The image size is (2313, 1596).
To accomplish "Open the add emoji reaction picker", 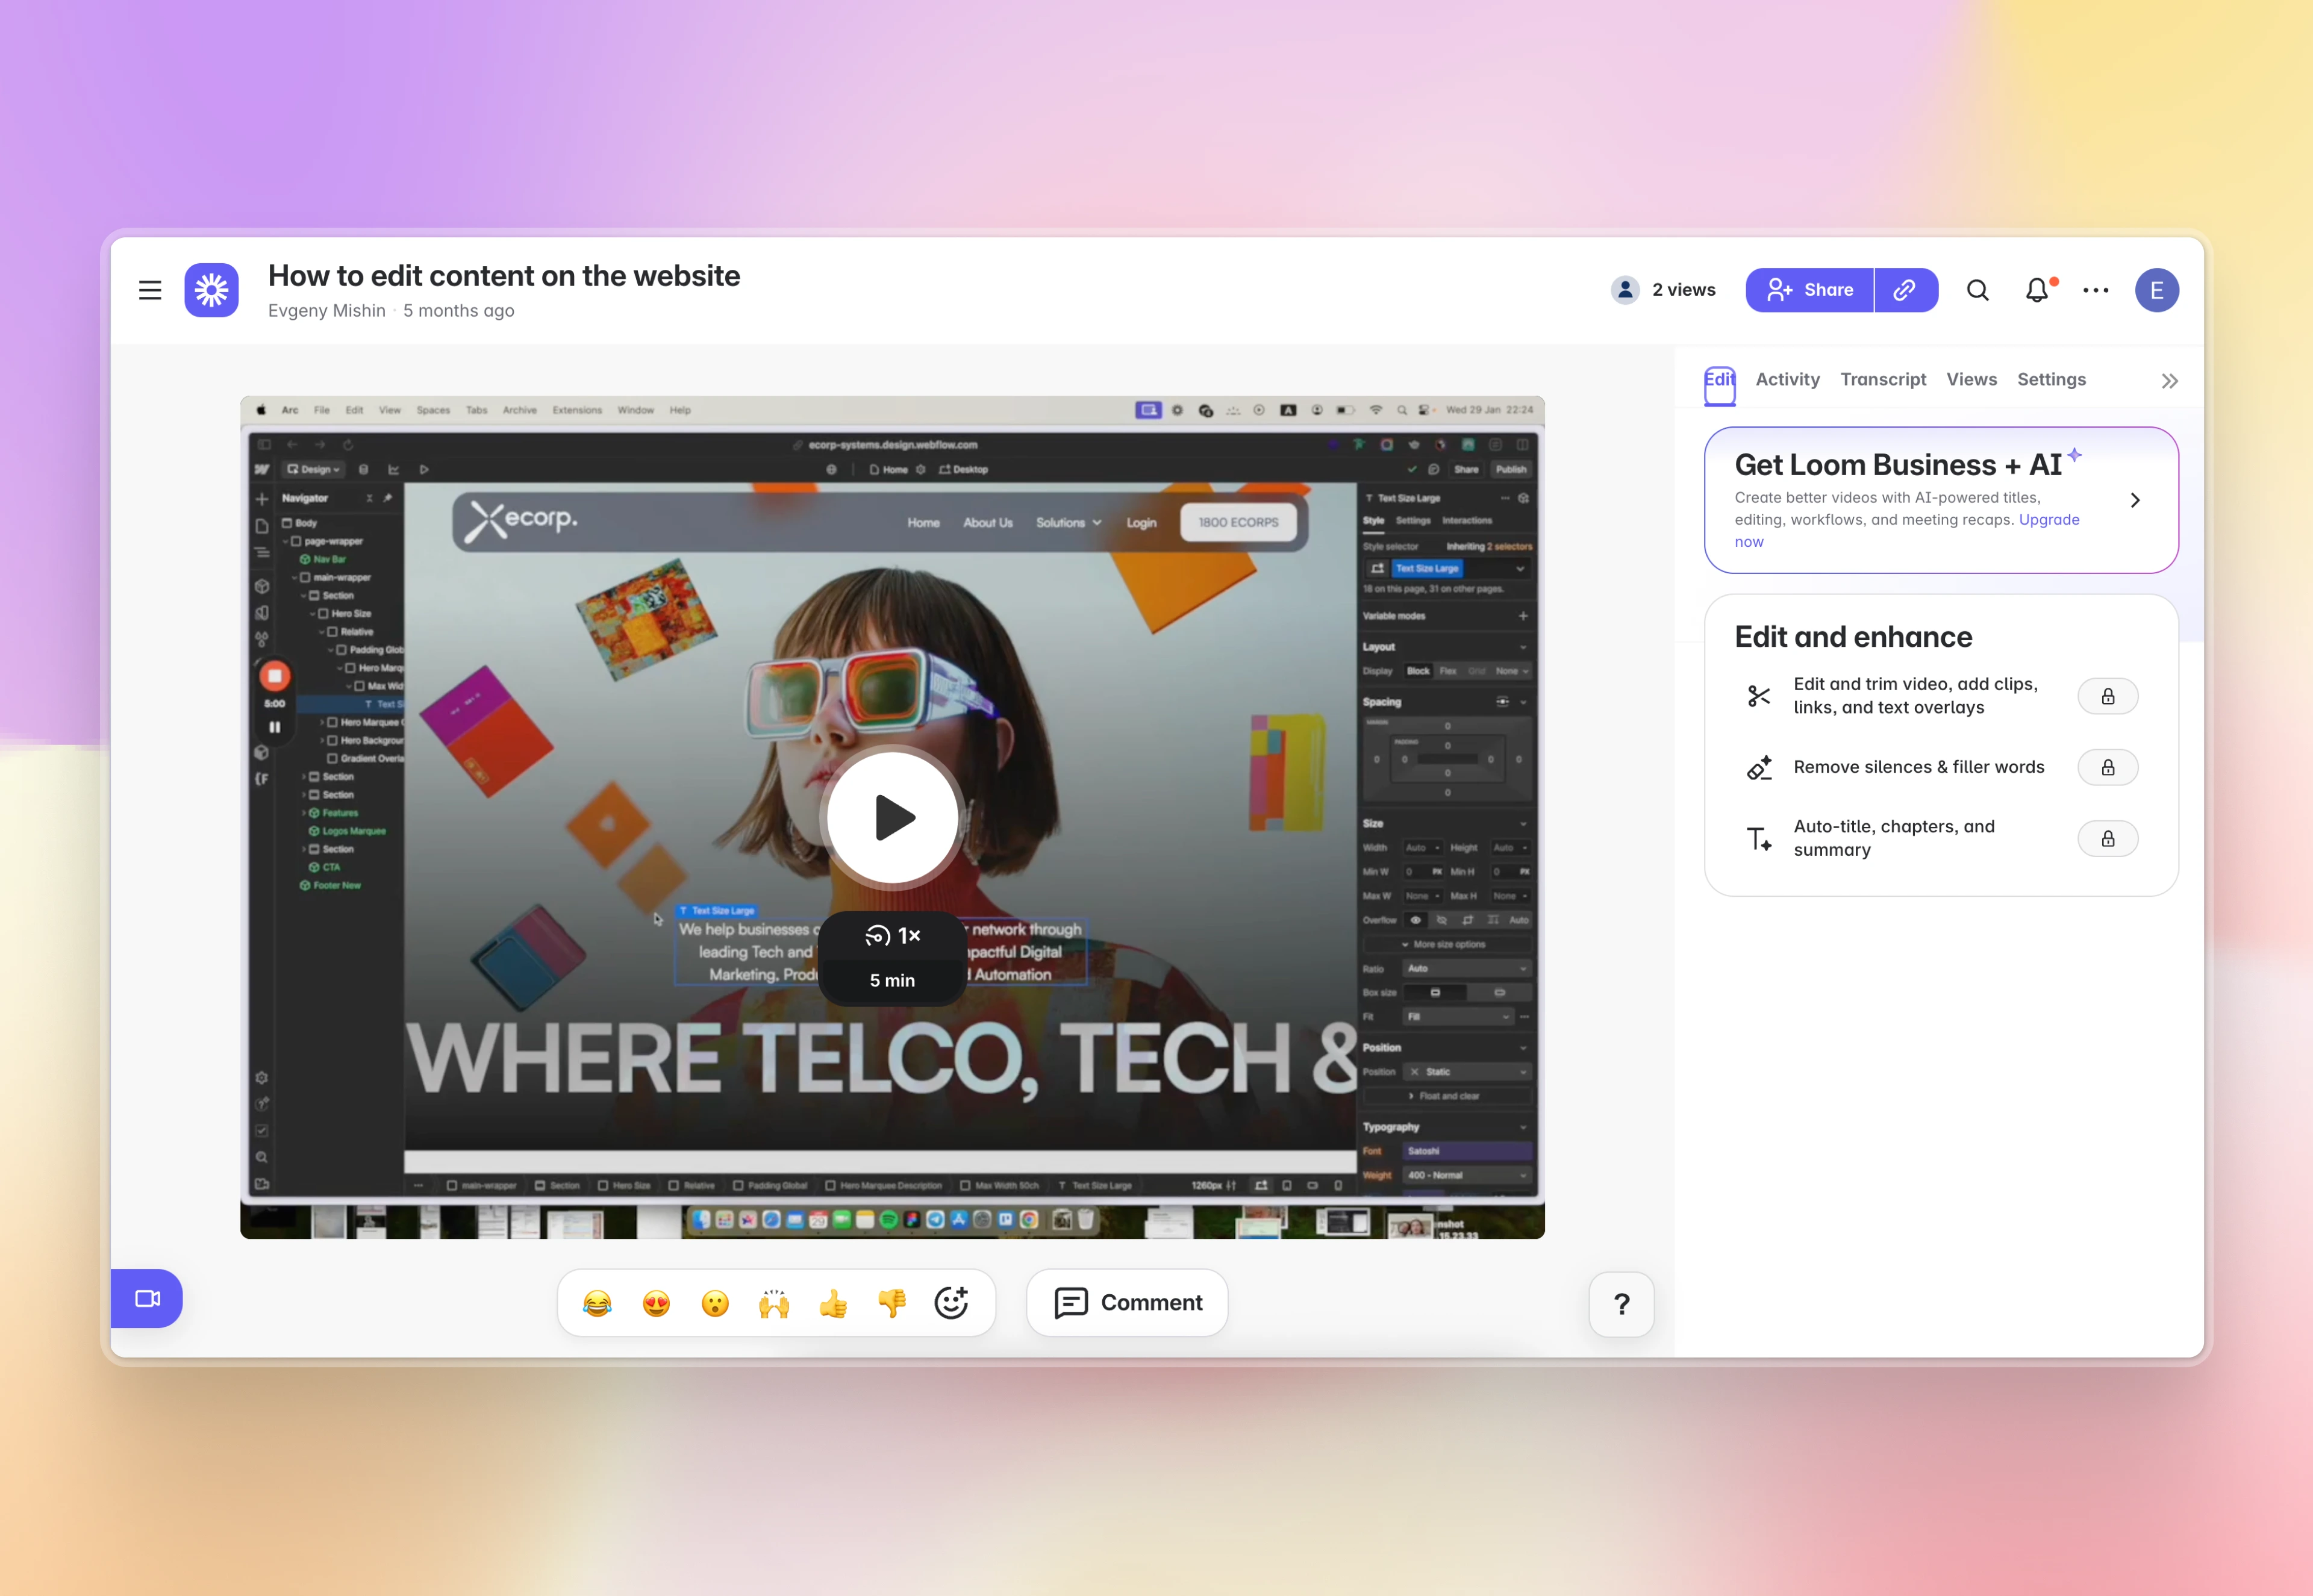I will click(951, 1303).
